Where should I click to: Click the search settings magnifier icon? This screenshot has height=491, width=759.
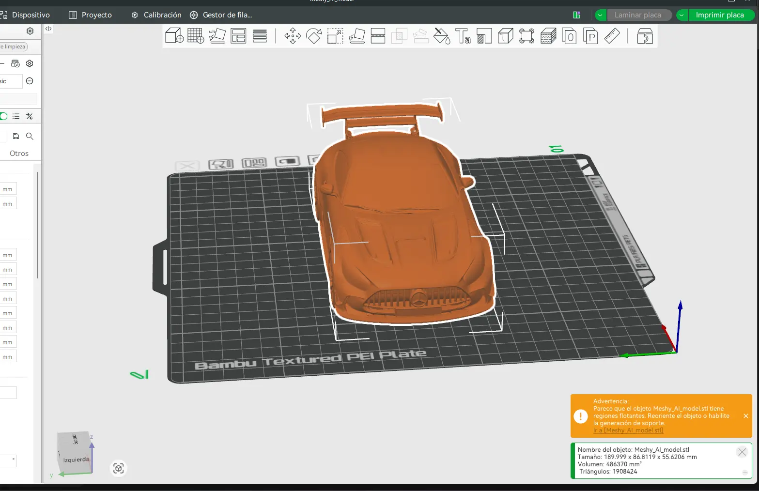pyautogui.click(x=30, y=136)
